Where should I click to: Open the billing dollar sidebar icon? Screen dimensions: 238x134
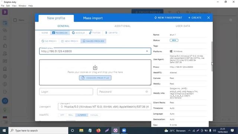pos(5,84)
